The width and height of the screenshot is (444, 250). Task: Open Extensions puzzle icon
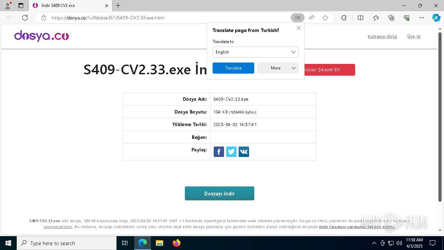pos(344,18)
